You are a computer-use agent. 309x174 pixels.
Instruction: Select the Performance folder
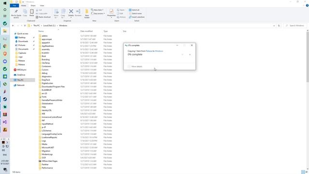[47, 168]
